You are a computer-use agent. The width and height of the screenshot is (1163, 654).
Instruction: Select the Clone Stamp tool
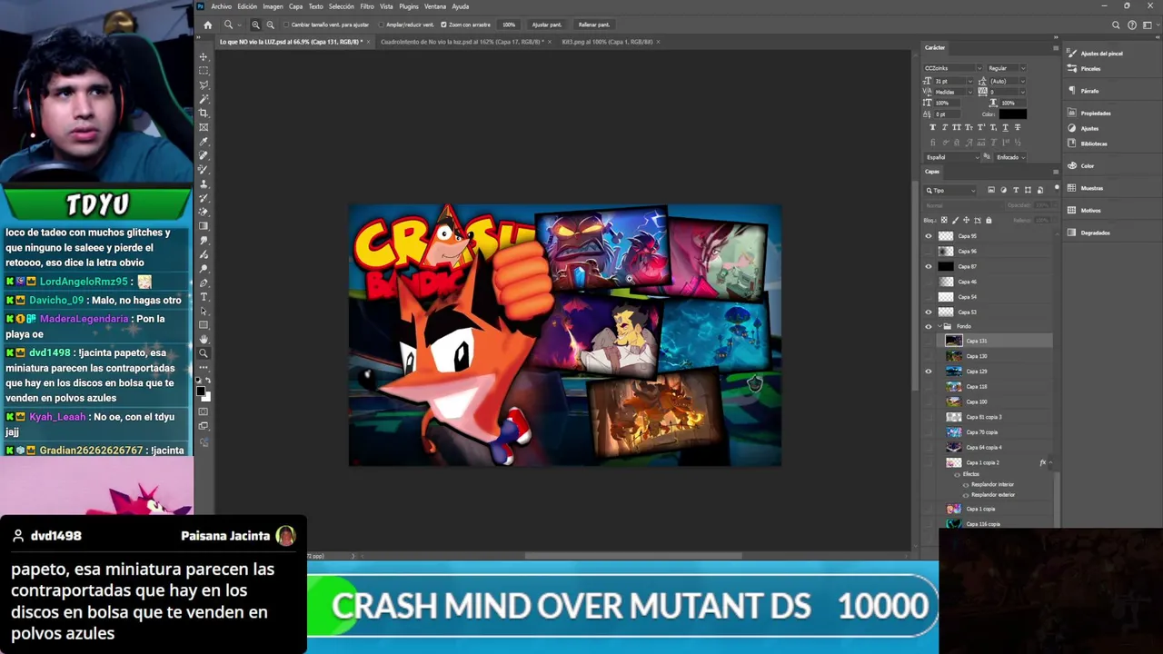[204, 183]
